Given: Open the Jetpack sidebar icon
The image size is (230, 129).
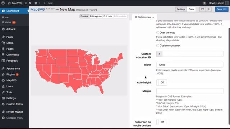Looking at the screenshot, I should click(x=3, y=29).
